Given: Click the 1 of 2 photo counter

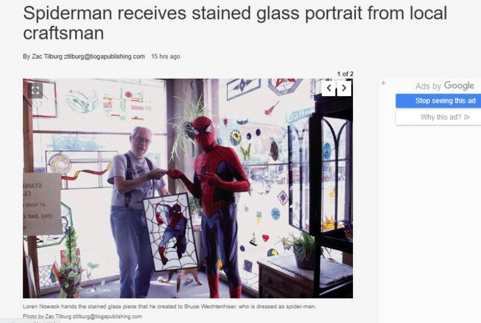Looking at the screenshot, I should pos(345,74).
